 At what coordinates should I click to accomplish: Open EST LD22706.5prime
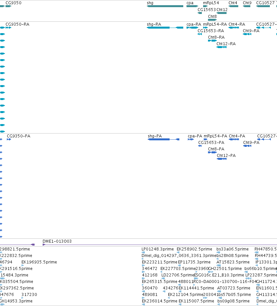click(x=178, y=275)
